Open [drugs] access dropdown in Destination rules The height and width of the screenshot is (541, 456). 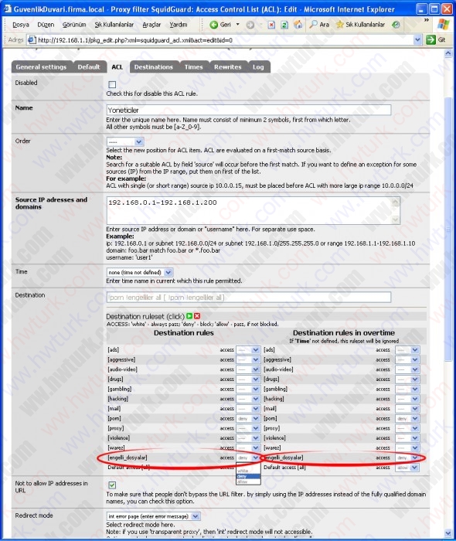[248, 379]
